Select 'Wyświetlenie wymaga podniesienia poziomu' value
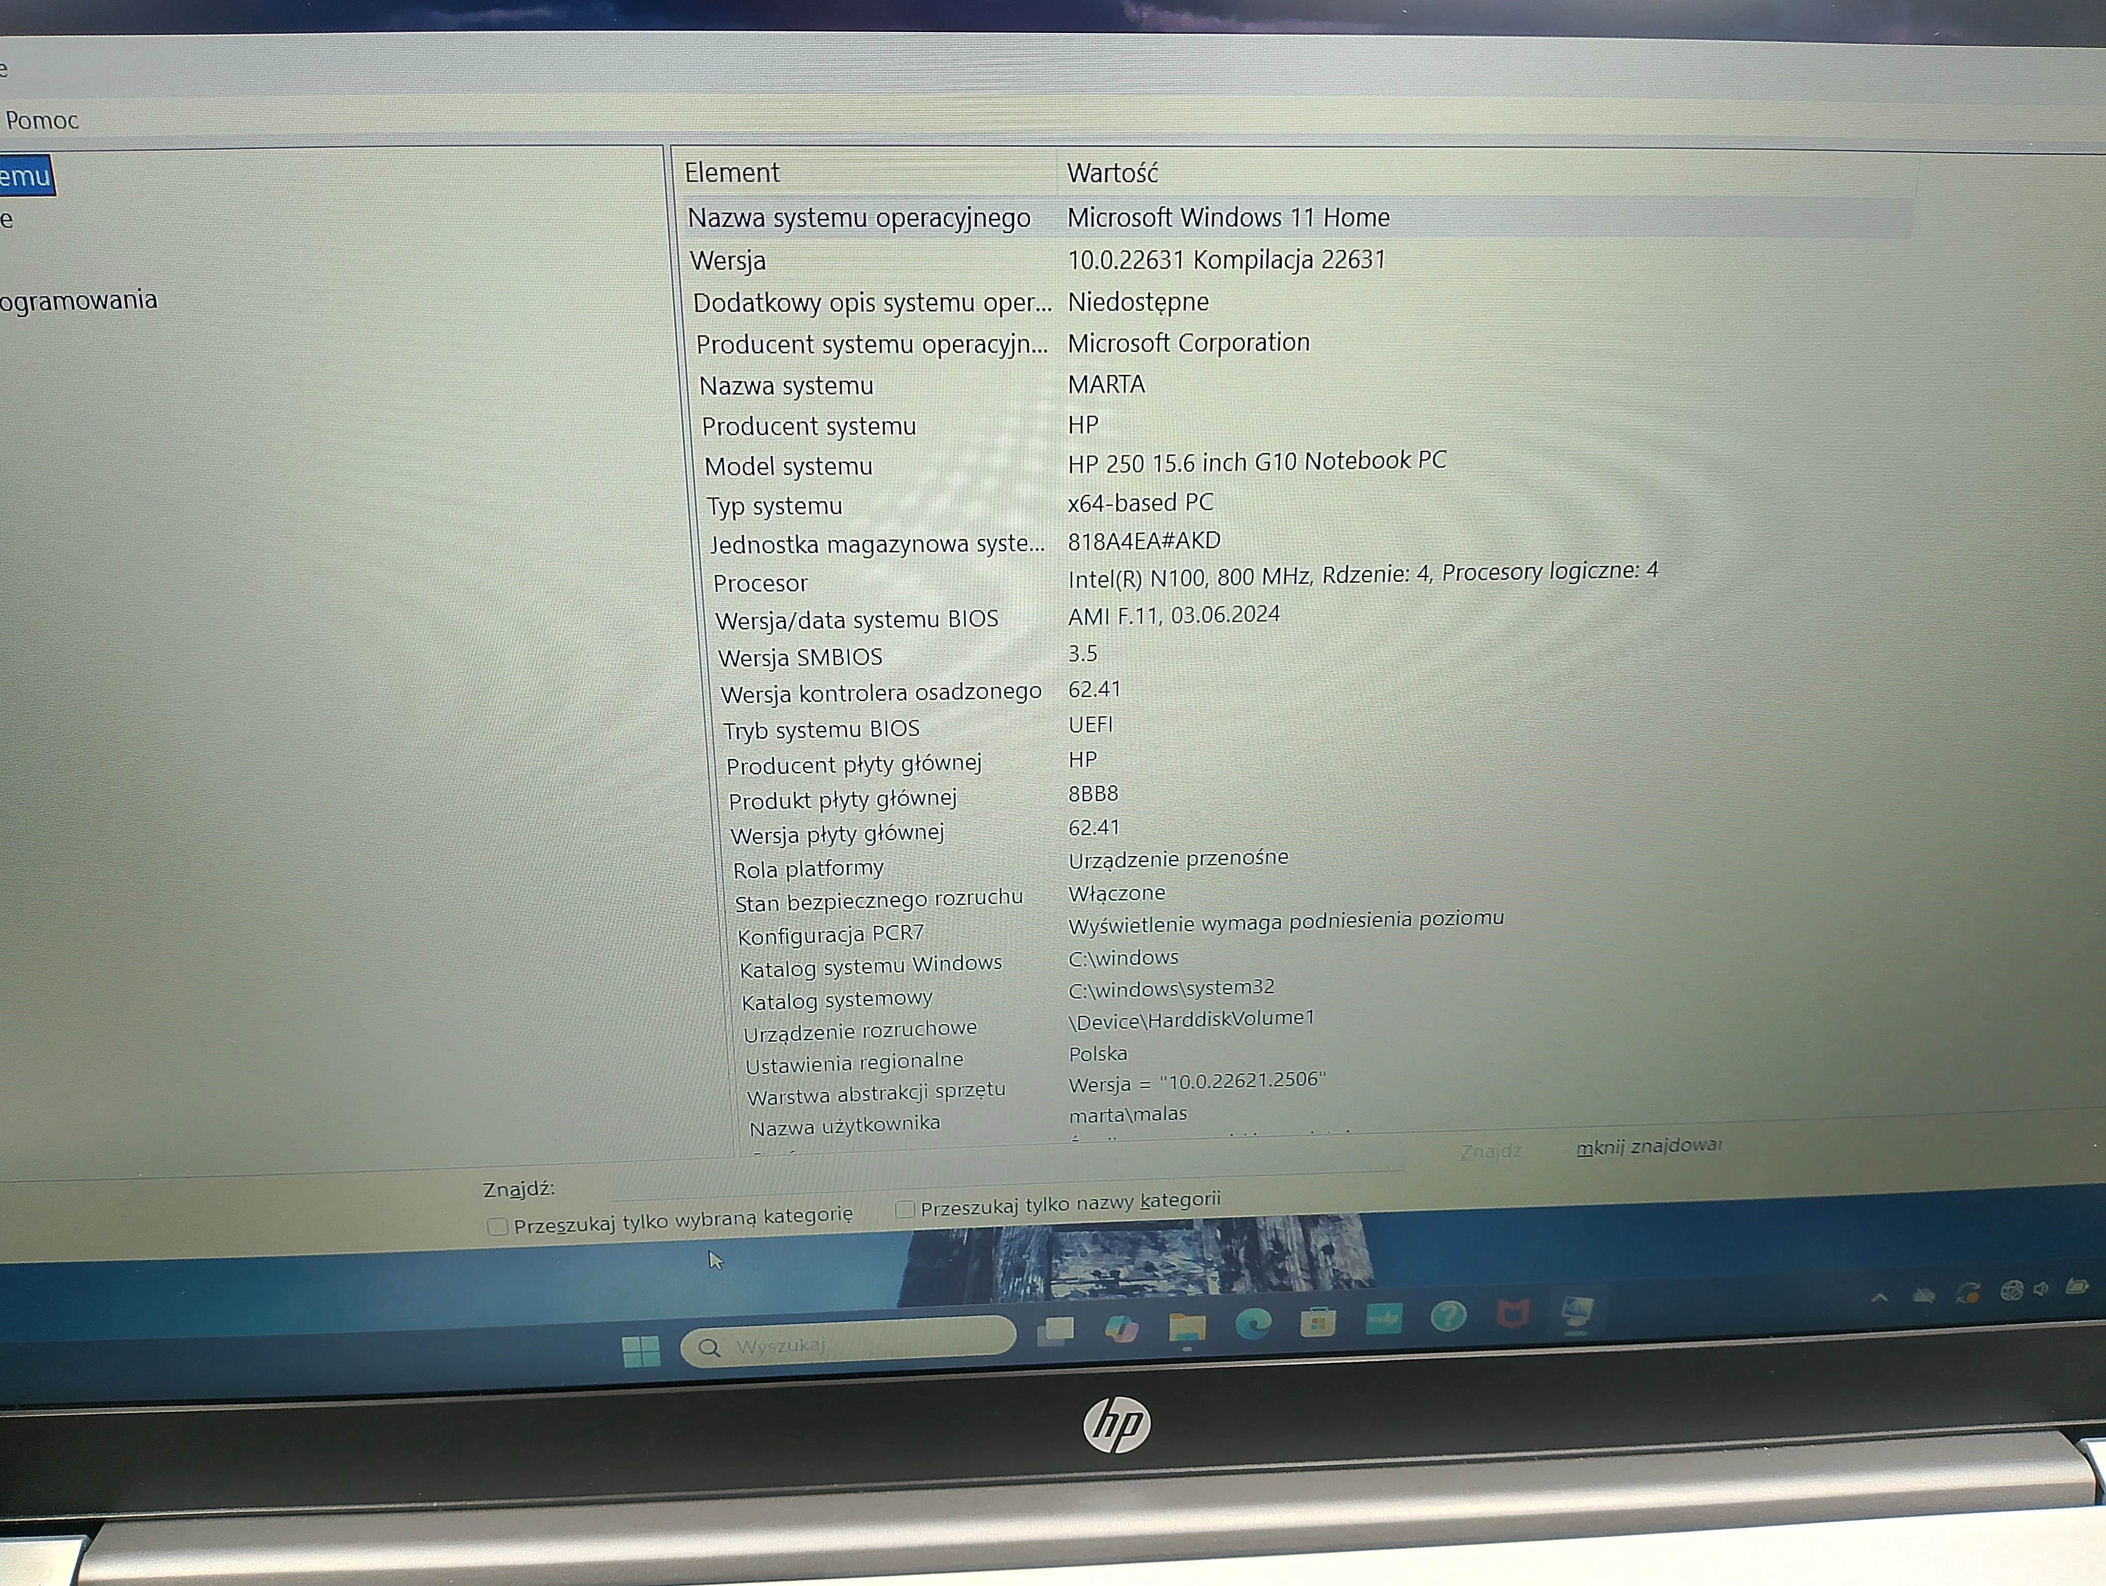Screen dimensions: 2106x1586 pos(1286,923)
